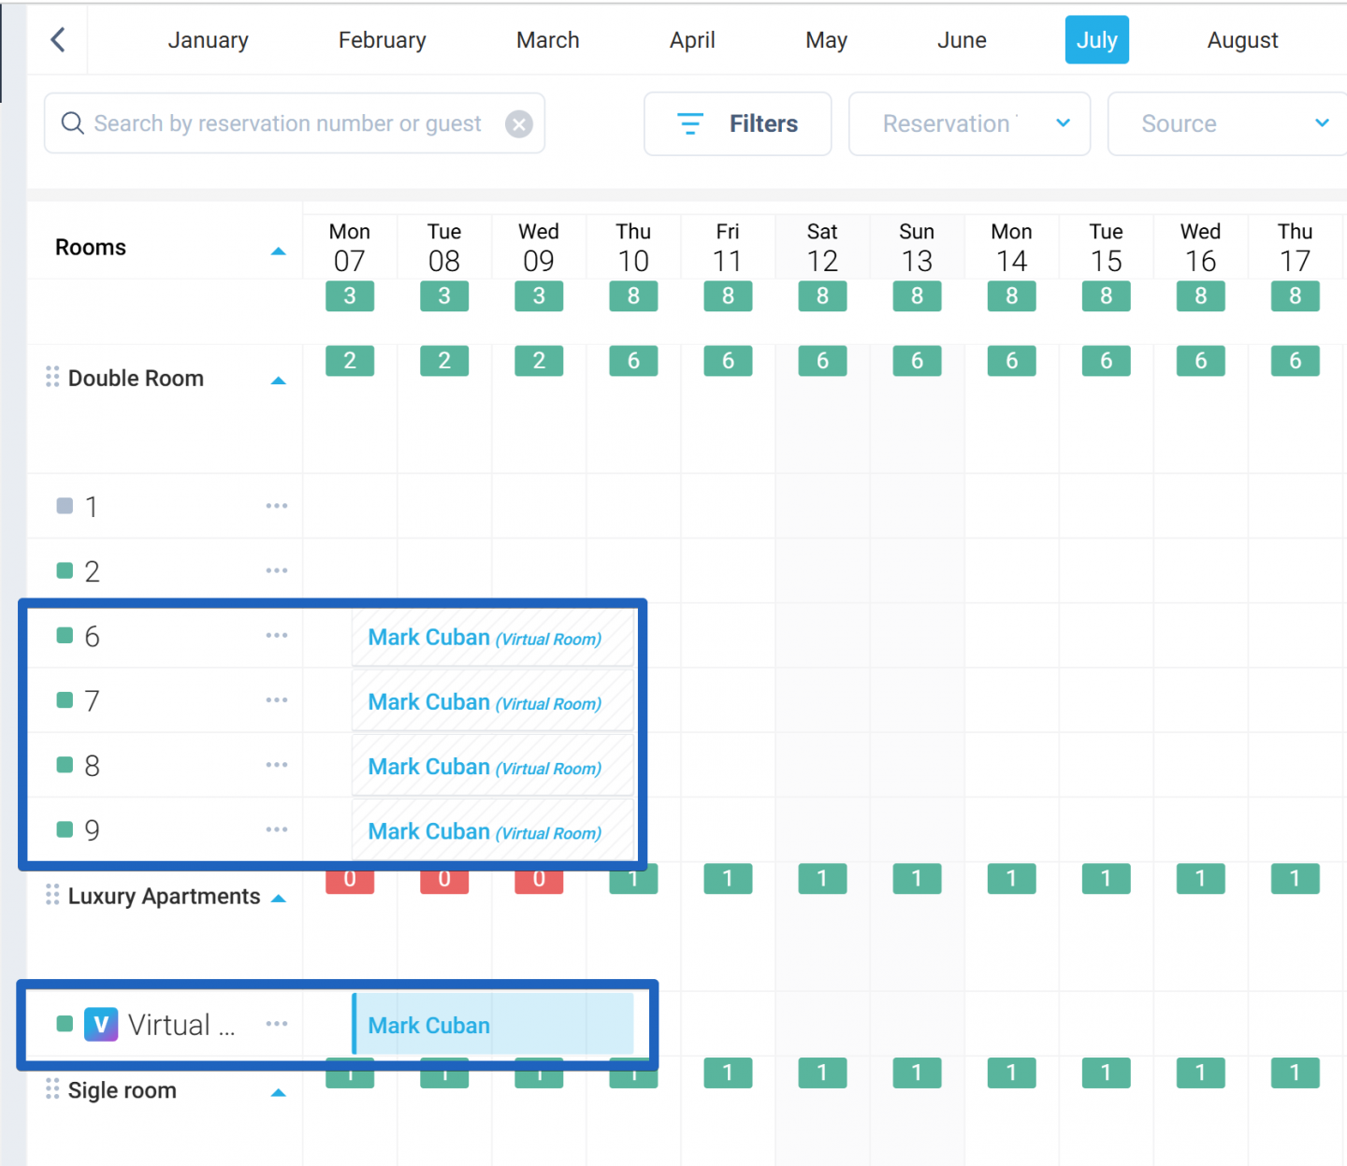Switch to the February tab
The height and width of the screenshot is (1166, 1347).
(382, 40)
